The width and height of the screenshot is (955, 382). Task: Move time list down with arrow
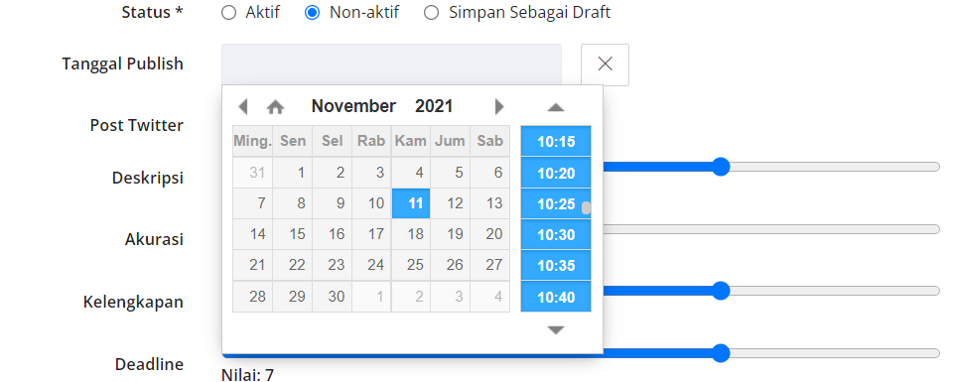[x=556, y=330]
